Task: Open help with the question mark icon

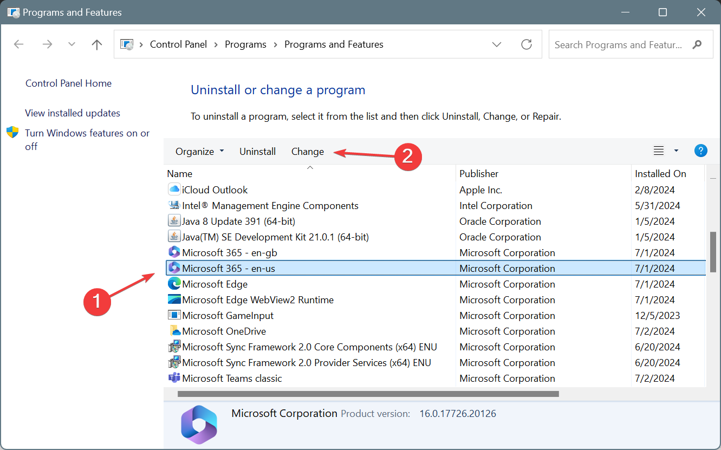Action: pos(700,151)
